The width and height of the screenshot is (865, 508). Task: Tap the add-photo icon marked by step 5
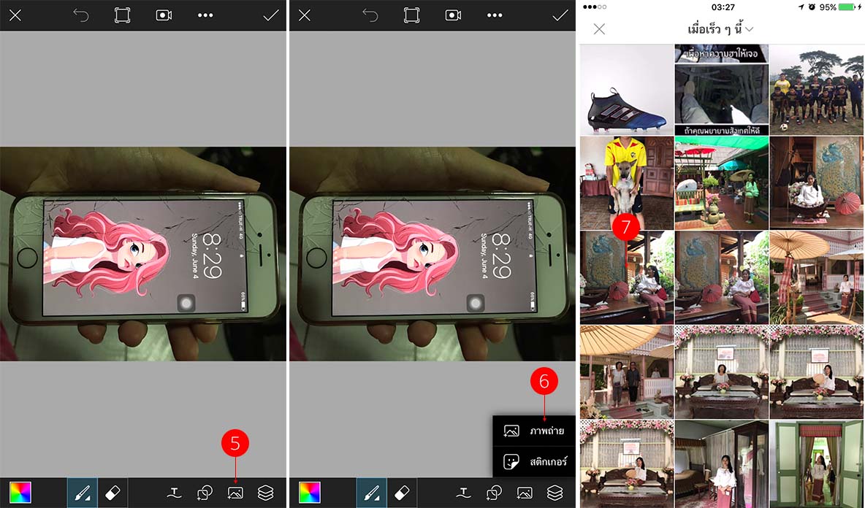[x=235, y=493]
